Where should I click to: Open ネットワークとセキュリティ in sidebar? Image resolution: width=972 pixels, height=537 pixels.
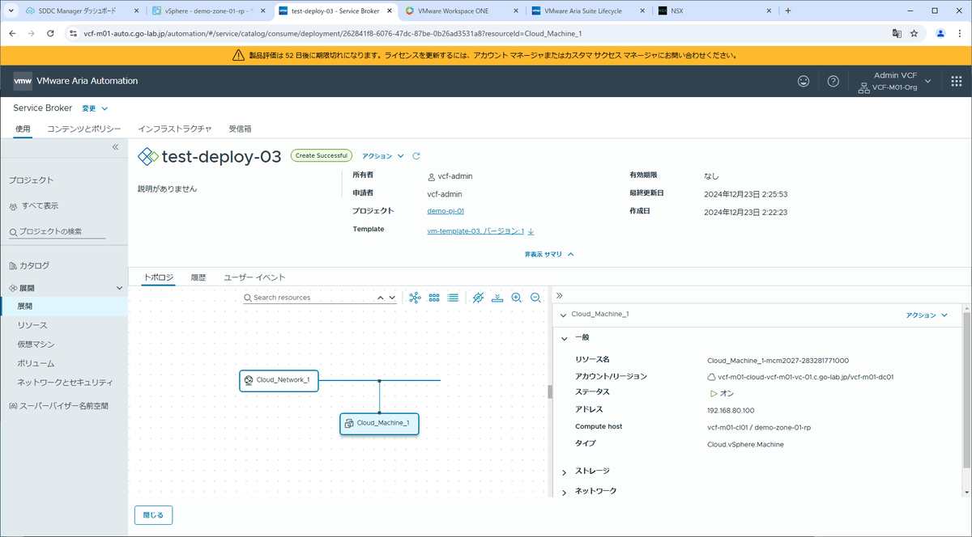[66, 383]
